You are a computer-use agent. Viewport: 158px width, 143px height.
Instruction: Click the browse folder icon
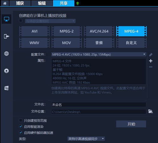point(150,112)
